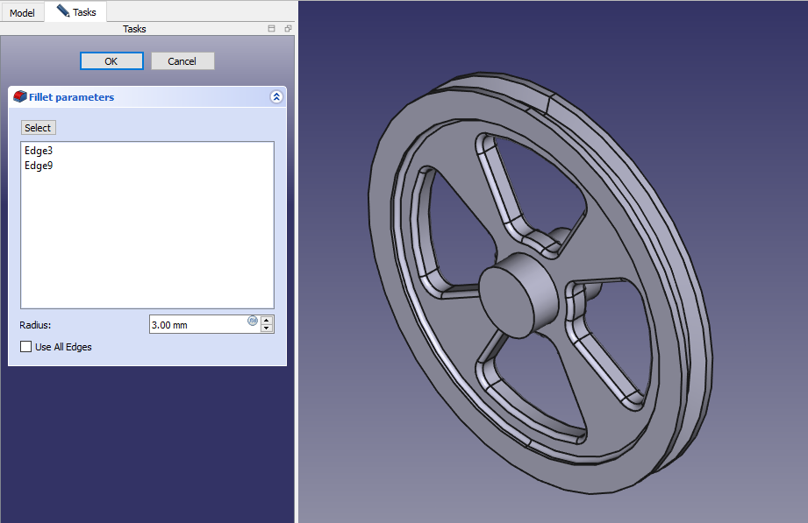Click the split-window icon in Tasks header

point(272,29)
